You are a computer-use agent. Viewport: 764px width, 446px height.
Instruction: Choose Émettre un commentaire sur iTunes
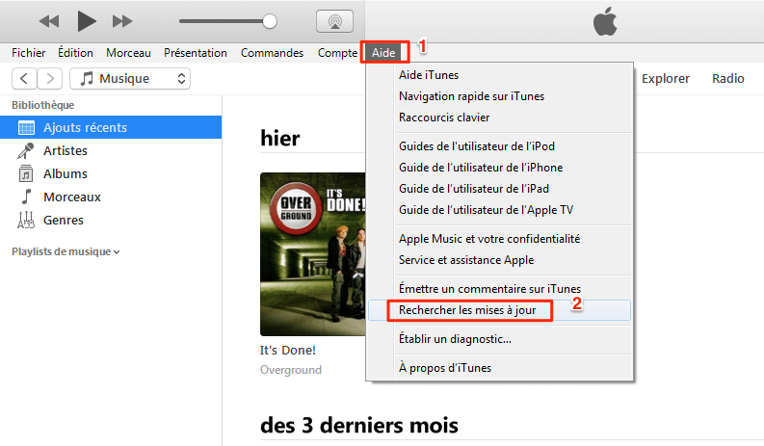[499, 289]
